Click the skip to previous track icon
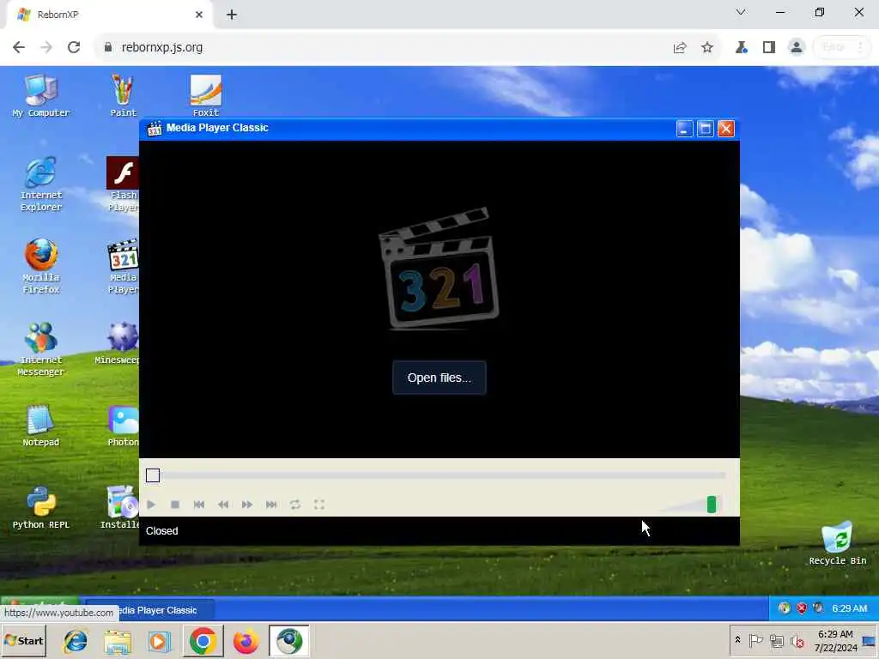Screen dimensions: 879x659 coord(199,505)
